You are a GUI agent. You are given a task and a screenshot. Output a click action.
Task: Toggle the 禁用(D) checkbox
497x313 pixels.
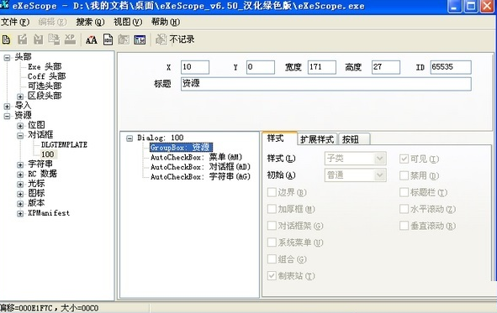(x=404, y=175)
